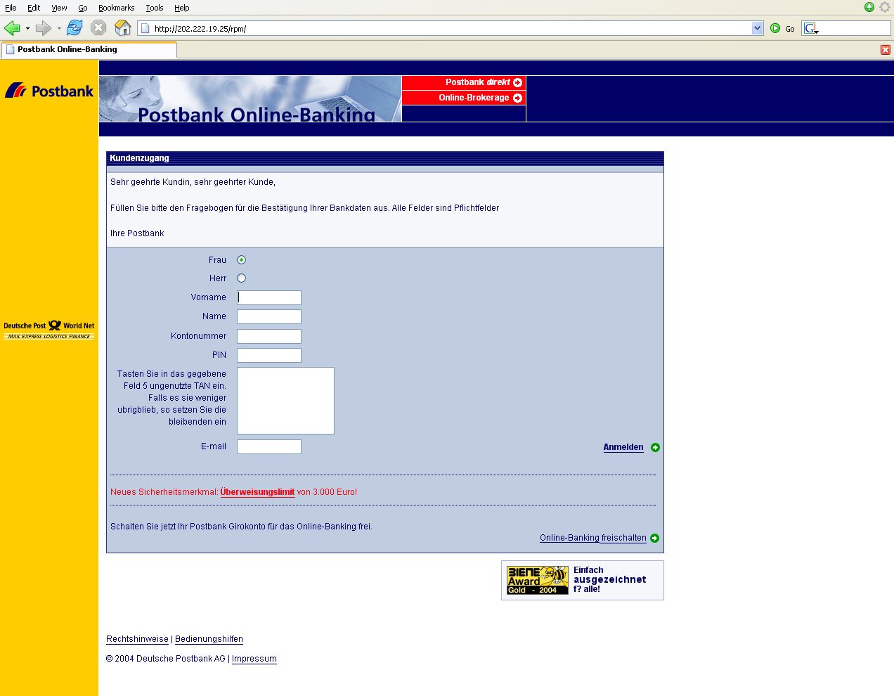Go to the Home page icon

(x=123, y=28)
